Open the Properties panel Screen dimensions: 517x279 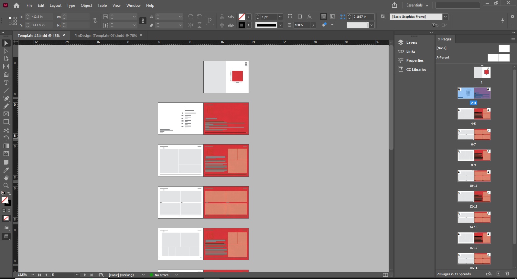click(415, 60)
